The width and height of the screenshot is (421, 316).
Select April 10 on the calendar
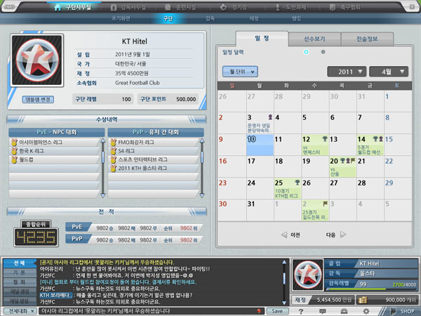260,145
